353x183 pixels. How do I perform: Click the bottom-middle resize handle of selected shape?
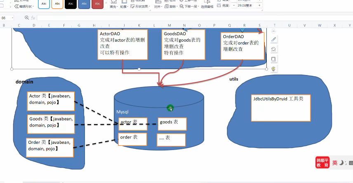tap(139, 69)
